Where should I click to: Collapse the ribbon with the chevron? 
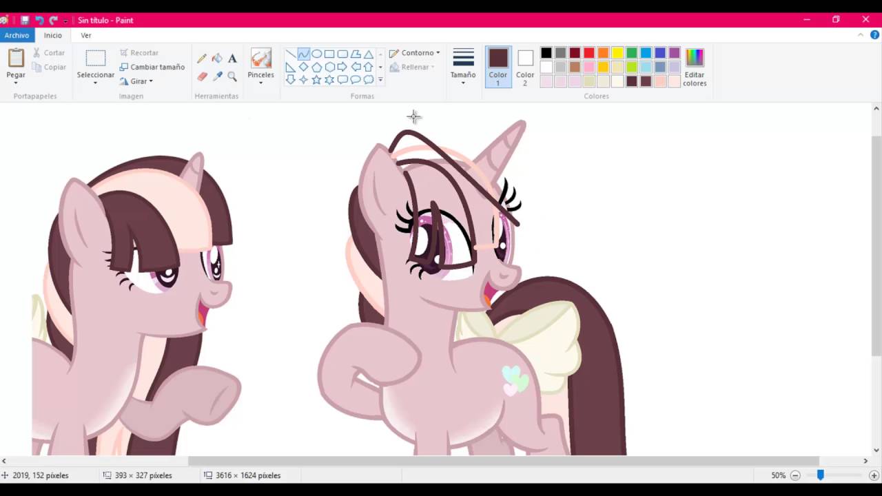pyautogui.click(x=861, y=35)
